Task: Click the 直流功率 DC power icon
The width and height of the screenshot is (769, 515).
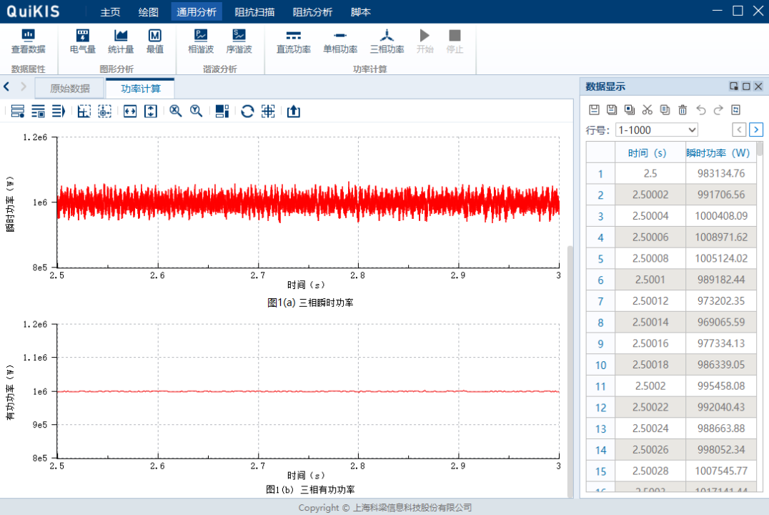Action: [293, 39]
